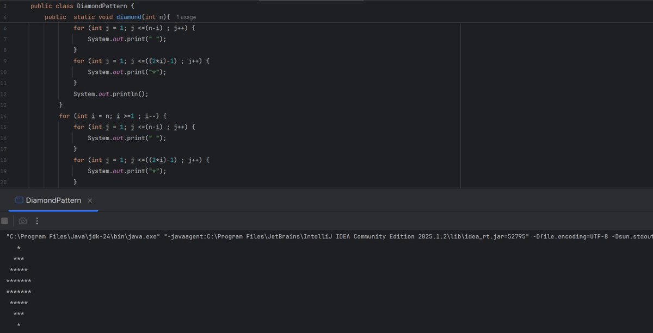This screenshot has width=653, height=333.
Task: Click the for loop on line 15
Action: click(x=134, y=127)
